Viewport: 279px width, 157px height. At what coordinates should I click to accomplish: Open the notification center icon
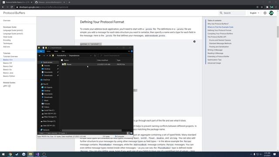point(275,154)
